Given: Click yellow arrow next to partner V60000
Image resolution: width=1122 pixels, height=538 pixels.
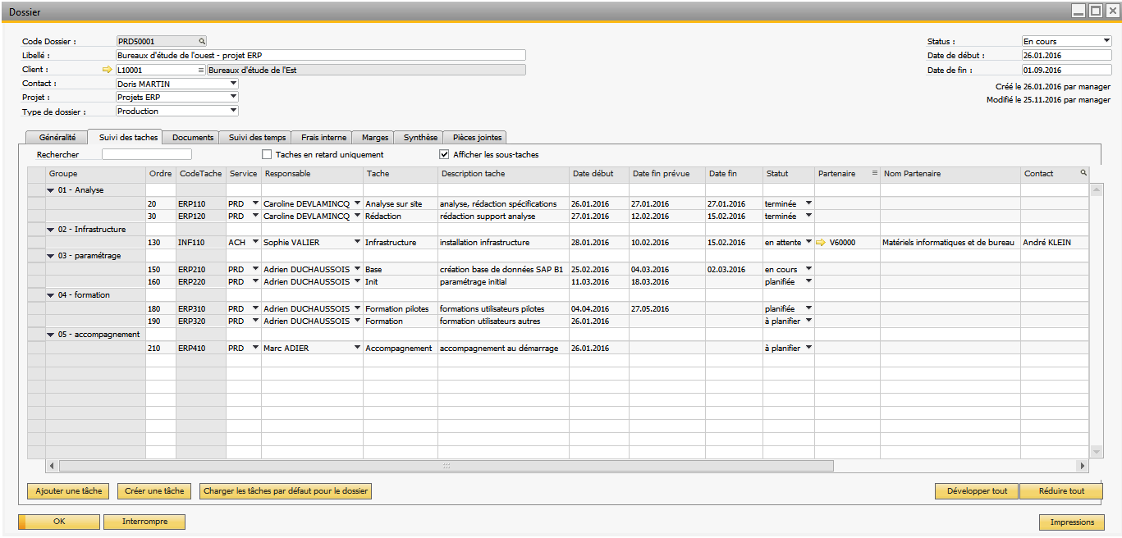Looking at the screenshot, I should [822, 243].
